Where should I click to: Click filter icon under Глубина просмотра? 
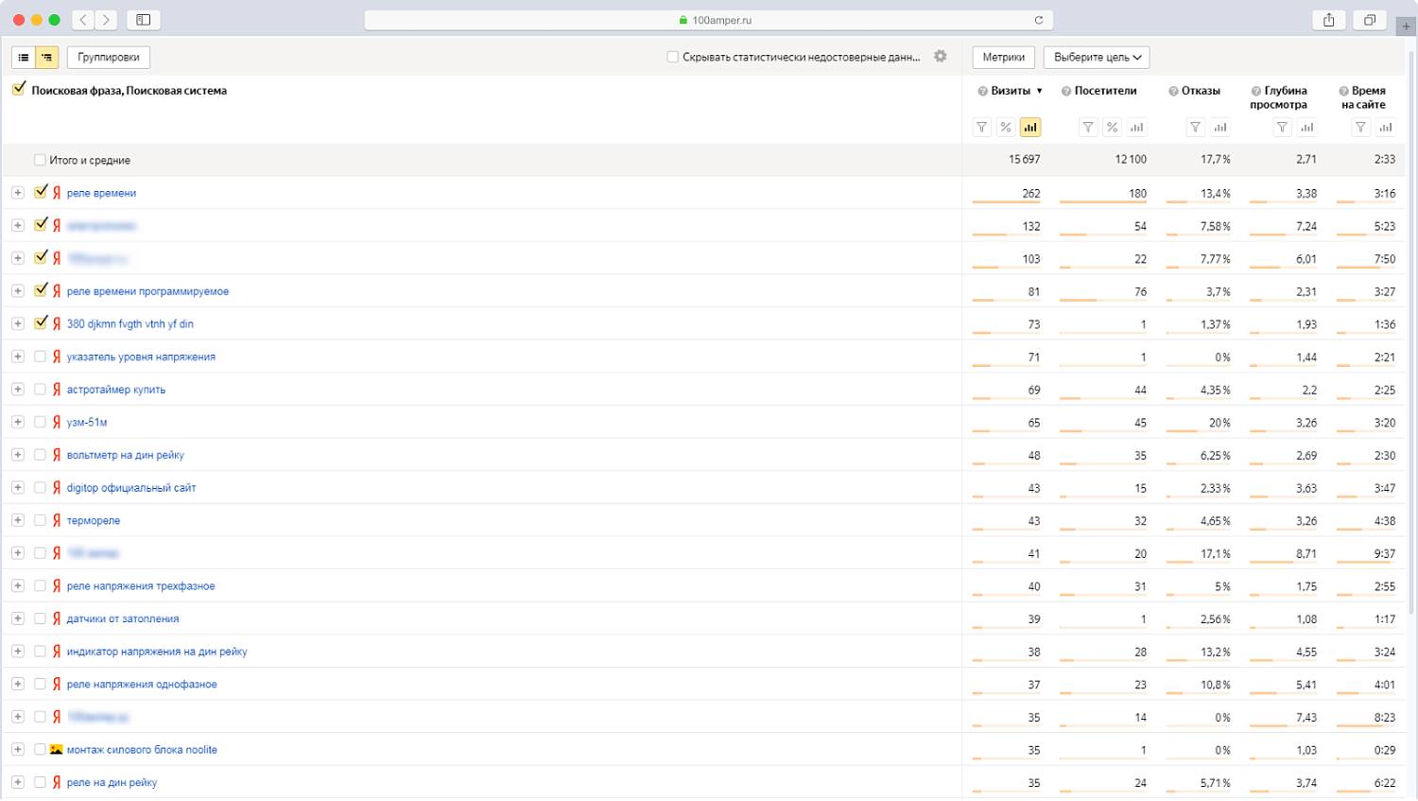pos(1282,127)
